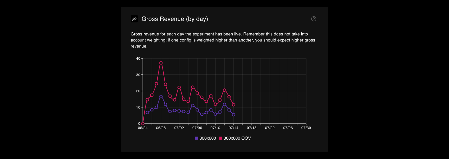The height and width of the screenshot is (159, 449).
Task: Click the "10" y-axis label
Action: pos(138,108)
